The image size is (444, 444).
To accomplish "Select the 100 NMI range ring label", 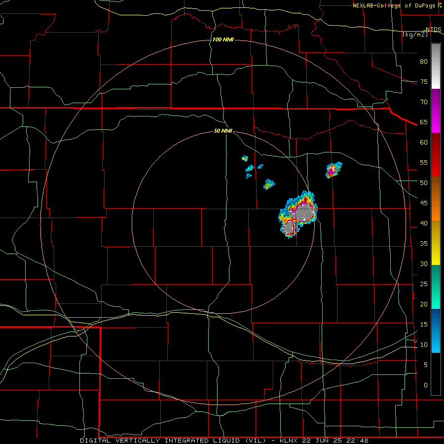I will 223,39.
